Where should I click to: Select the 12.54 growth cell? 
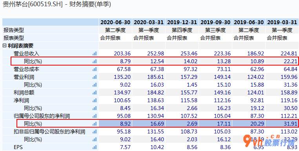[x=149, y=61]
